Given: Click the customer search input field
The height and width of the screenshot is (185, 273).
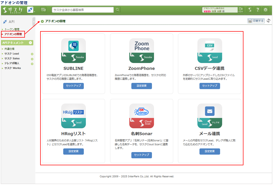Looking at the screenshot, I should [83, 10].
